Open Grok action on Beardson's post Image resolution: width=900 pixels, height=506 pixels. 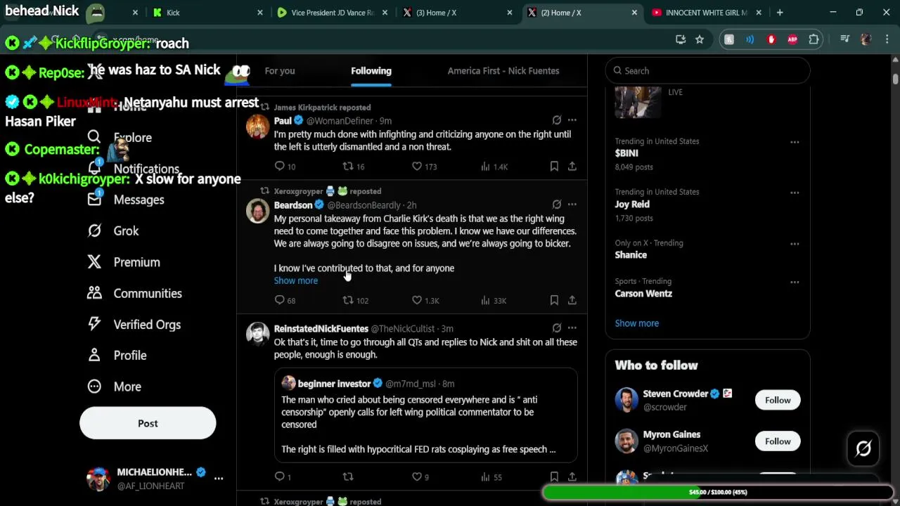(557, 205)
